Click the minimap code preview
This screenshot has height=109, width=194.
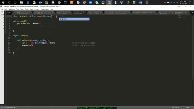pyautogui.click(x=182, y=16)
